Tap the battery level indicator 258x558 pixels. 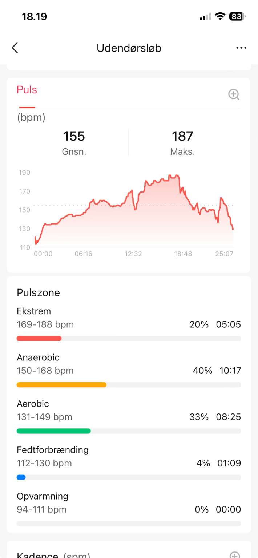pos(237,16)
